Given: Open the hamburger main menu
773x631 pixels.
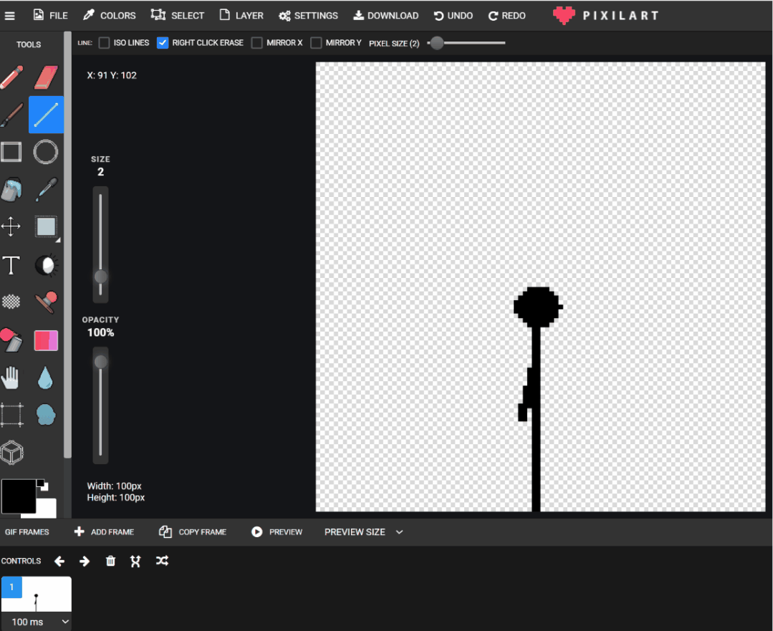Looking at the screenshot, I should 9,16.
